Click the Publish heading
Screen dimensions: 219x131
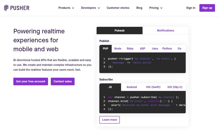[x=104, y=41]
